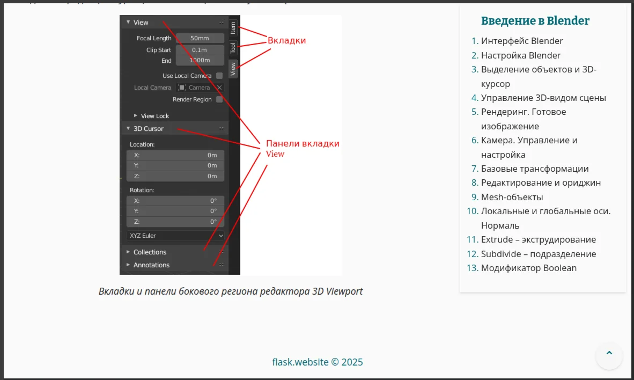
Task: Open Рендеринг. Готовое изображение lesson
Action: (523, 119)
